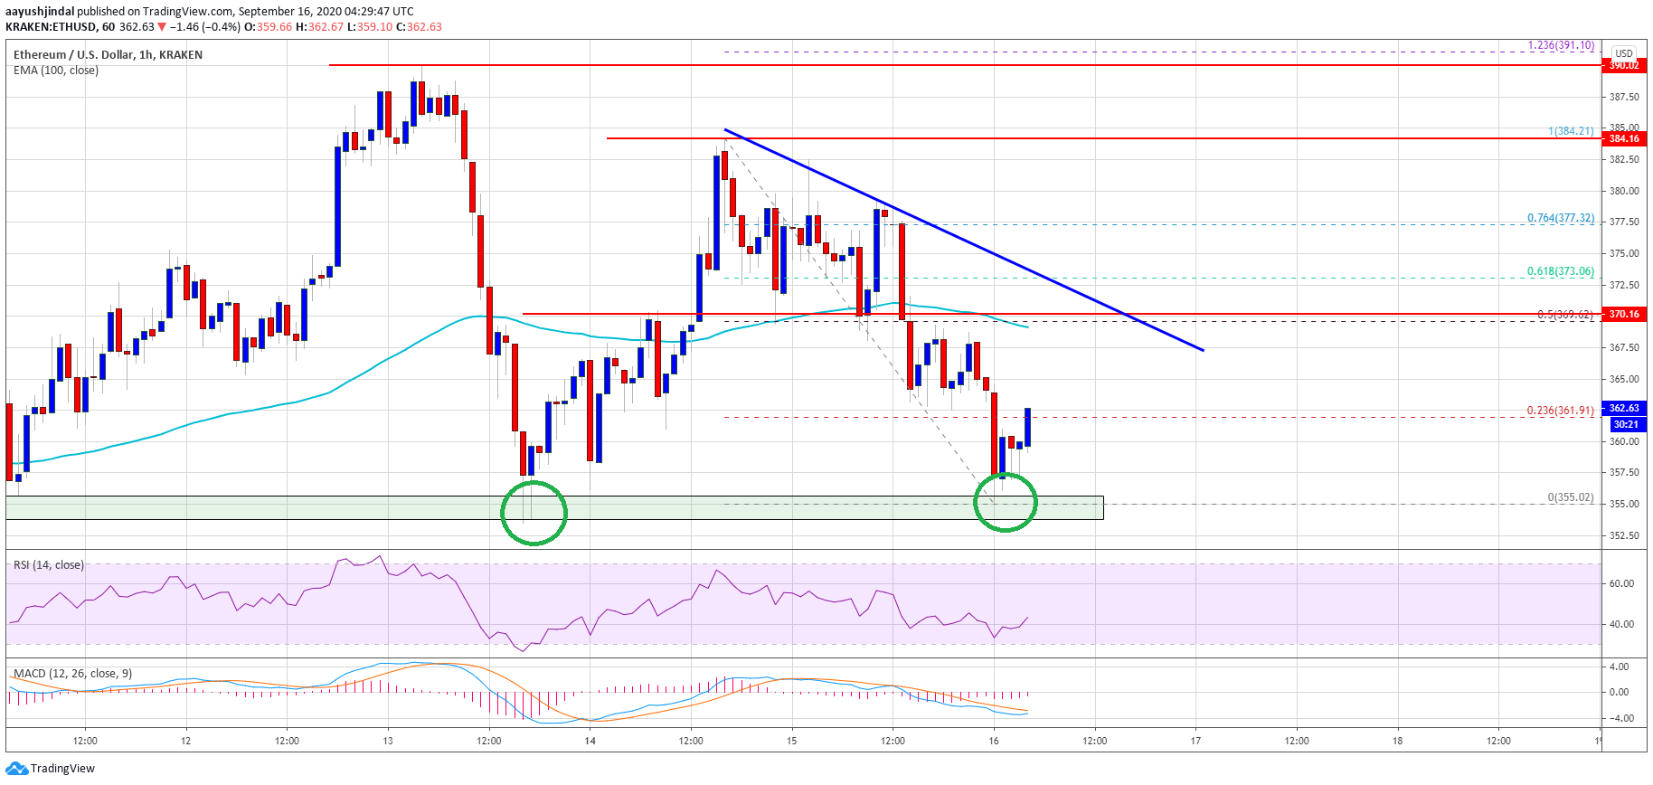The image size is (1653, 785).
Task: Click the author name aayushjindal
Action: tap(40, 12)
